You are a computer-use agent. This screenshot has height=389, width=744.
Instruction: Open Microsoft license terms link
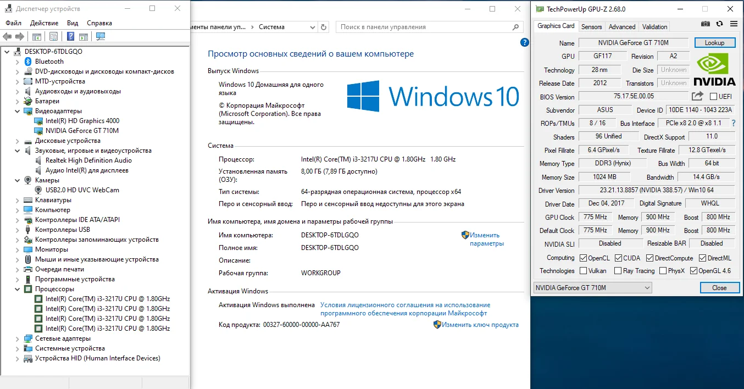click(x=406, y=309)
